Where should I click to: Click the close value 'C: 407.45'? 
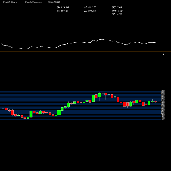pos(63,11)
